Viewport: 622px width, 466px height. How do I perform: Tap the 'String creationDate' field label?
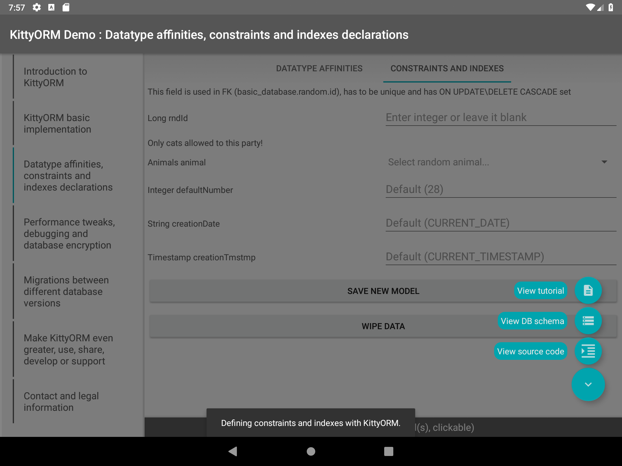pyautogui.click(x=183, y=224)
